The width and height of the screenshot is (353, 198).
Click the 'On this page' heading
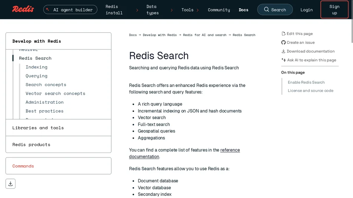[x=293, y=73]
